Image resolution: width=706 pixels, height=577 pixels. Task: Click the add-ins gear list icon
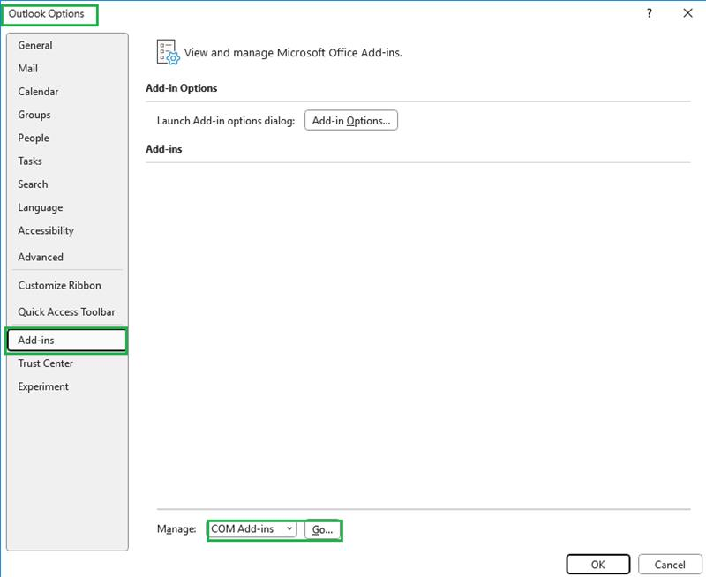[x=168, y=52]
